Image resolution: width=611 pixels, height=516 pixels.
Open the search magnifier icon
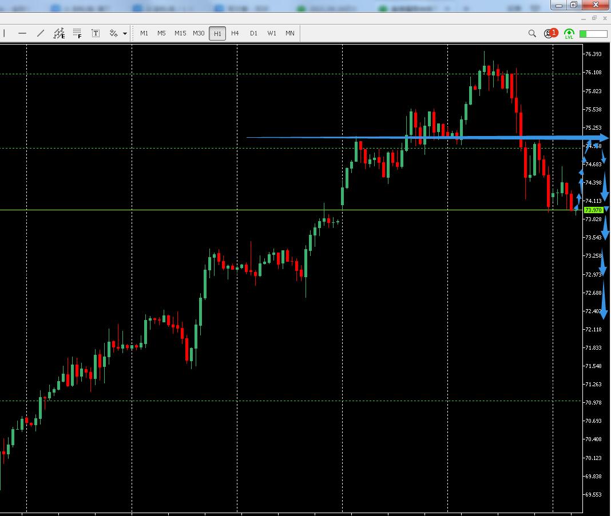[532, 34]
